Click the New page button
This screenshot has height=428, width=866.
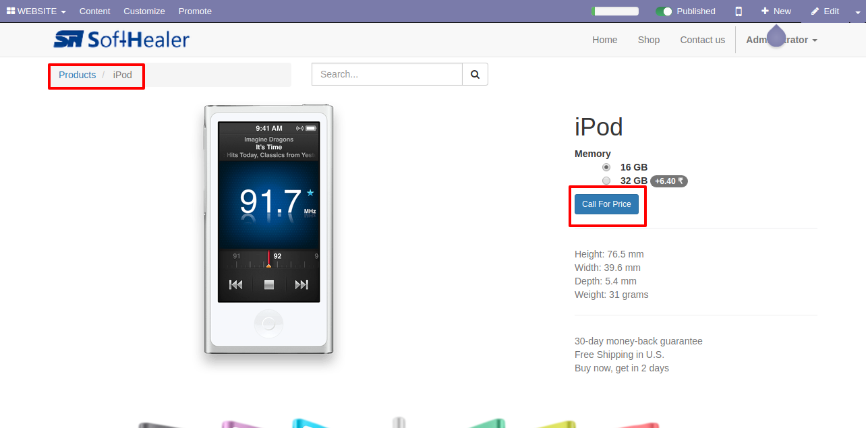[776, 11]
